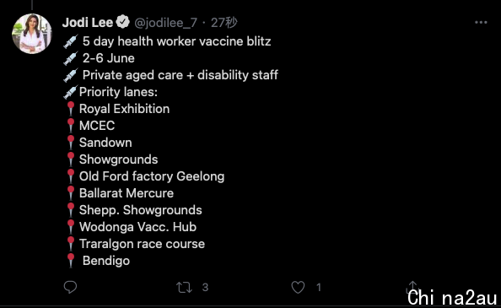Click the 'MCEC' line in the tweet
501x308 pixels.
click(97, 126)
